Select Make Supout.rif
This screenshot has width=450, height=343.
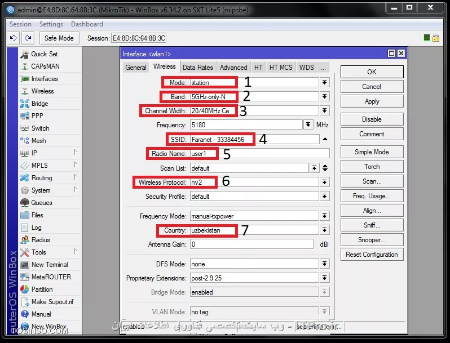pos(50,302)
